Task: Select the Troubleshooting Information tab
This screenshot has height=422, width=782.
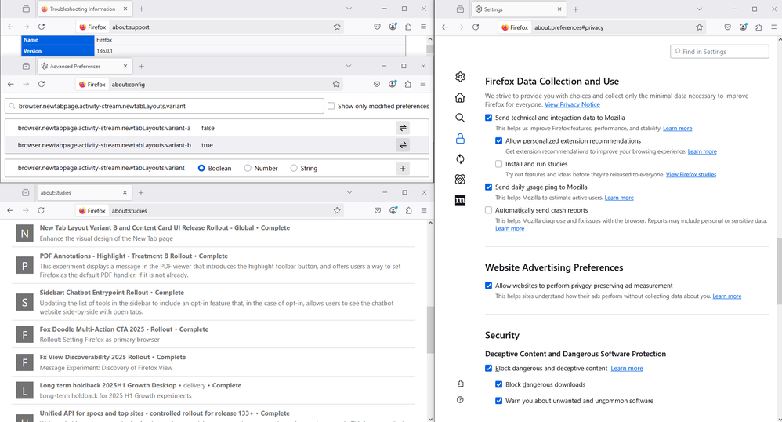Action: click(85, 9)
